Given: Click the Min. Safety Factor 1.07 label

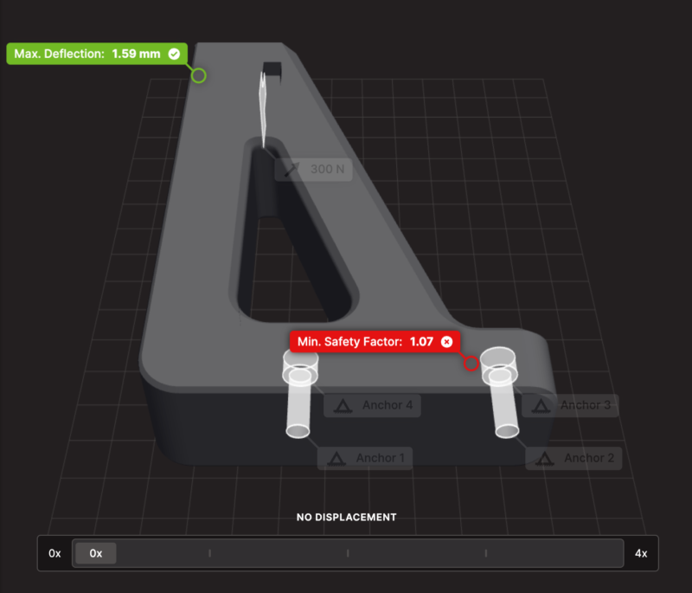Looking at the screenshot, I should (375, 342).
